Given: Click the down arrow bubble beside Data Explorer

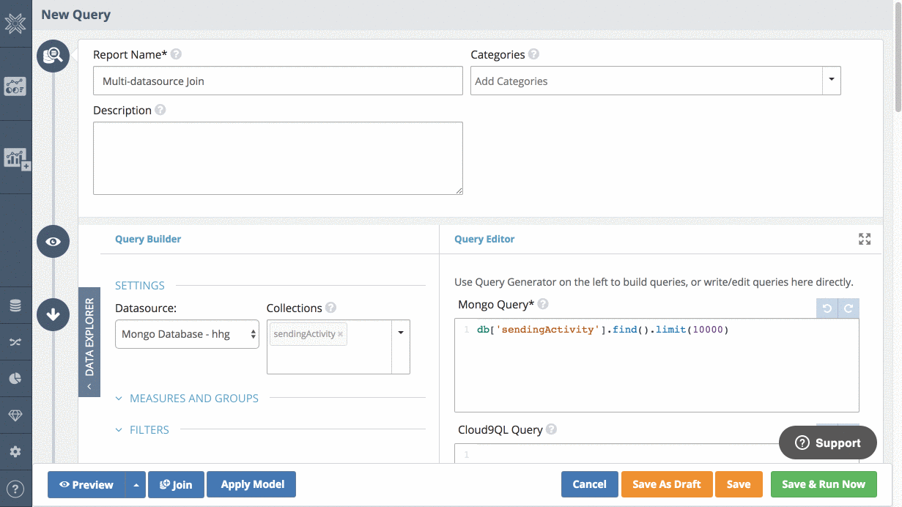Looking at the screenshot, I should [x=53, y=313].
